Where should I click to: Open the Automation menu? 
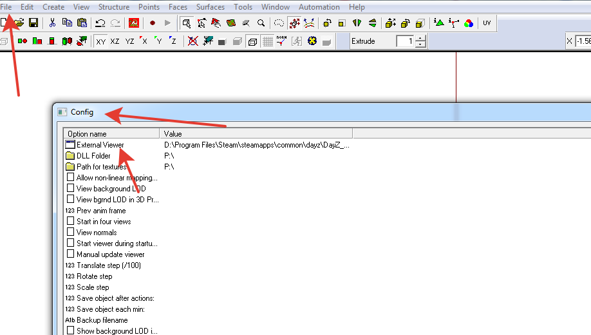click(x=319, y=7)
